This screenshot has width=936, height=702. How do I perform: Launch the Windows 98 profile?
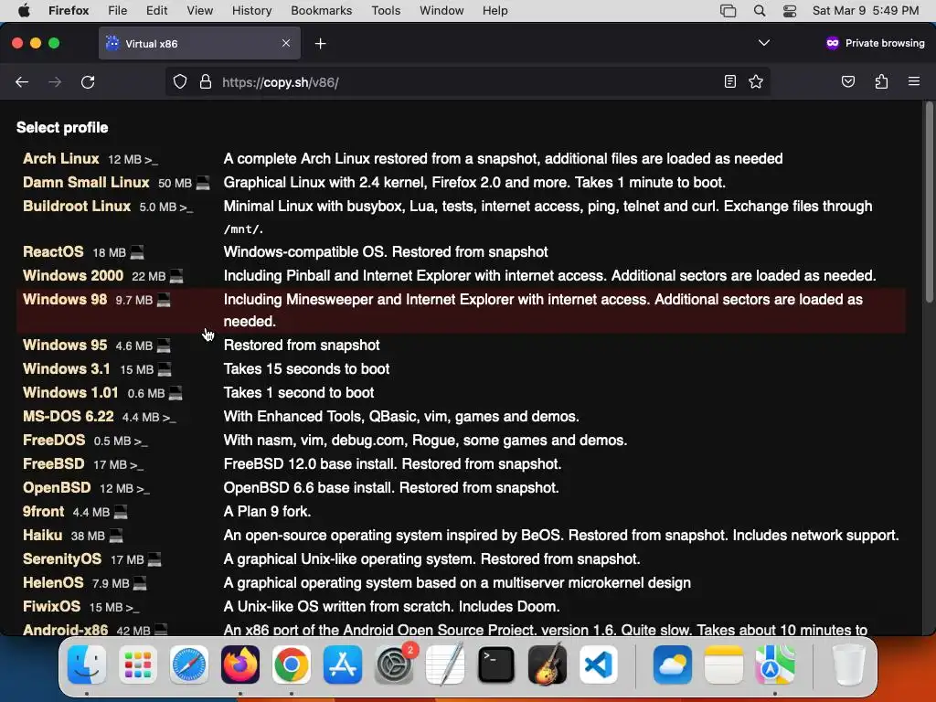(65, 299)
